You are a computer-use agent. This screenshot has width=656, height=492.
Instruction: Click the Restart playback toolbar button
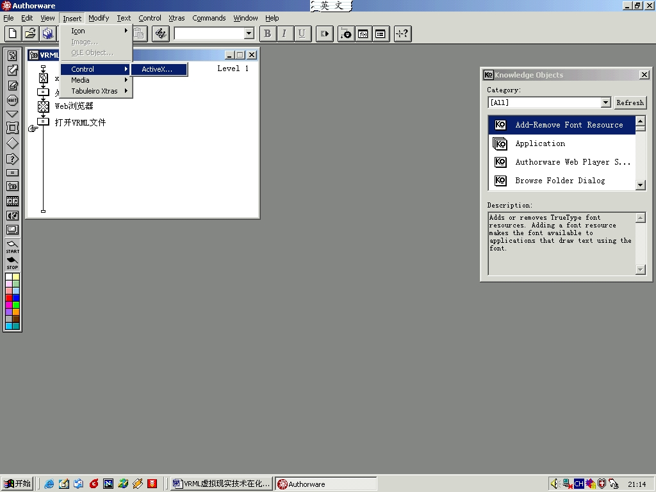click(x=325, y=34)
